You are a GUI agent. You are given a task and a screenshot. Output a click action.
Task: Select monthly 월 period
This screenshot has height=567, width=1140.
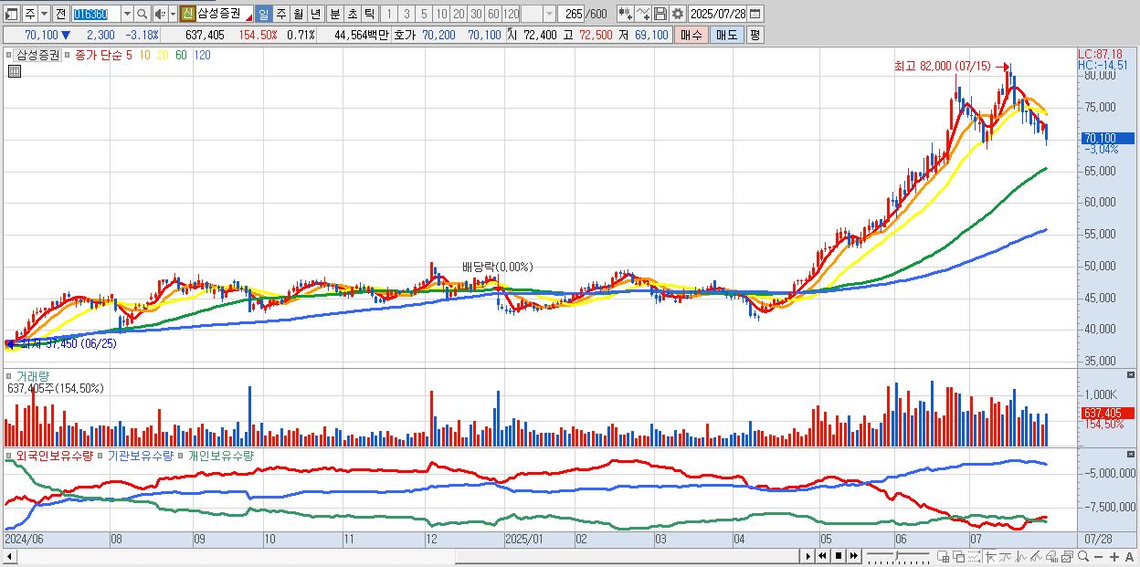pos(298,14)
